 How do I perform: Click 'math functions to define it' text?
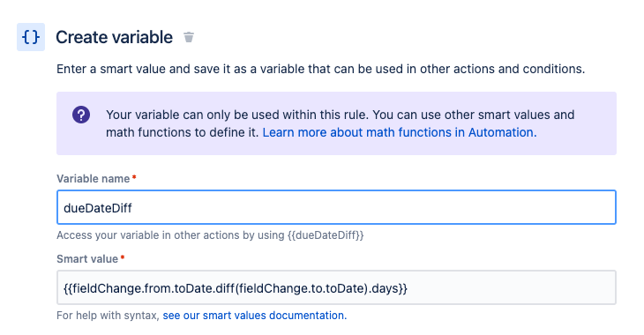(x=183, y=132)
